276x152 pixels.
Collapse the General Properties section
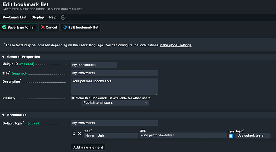3,57
